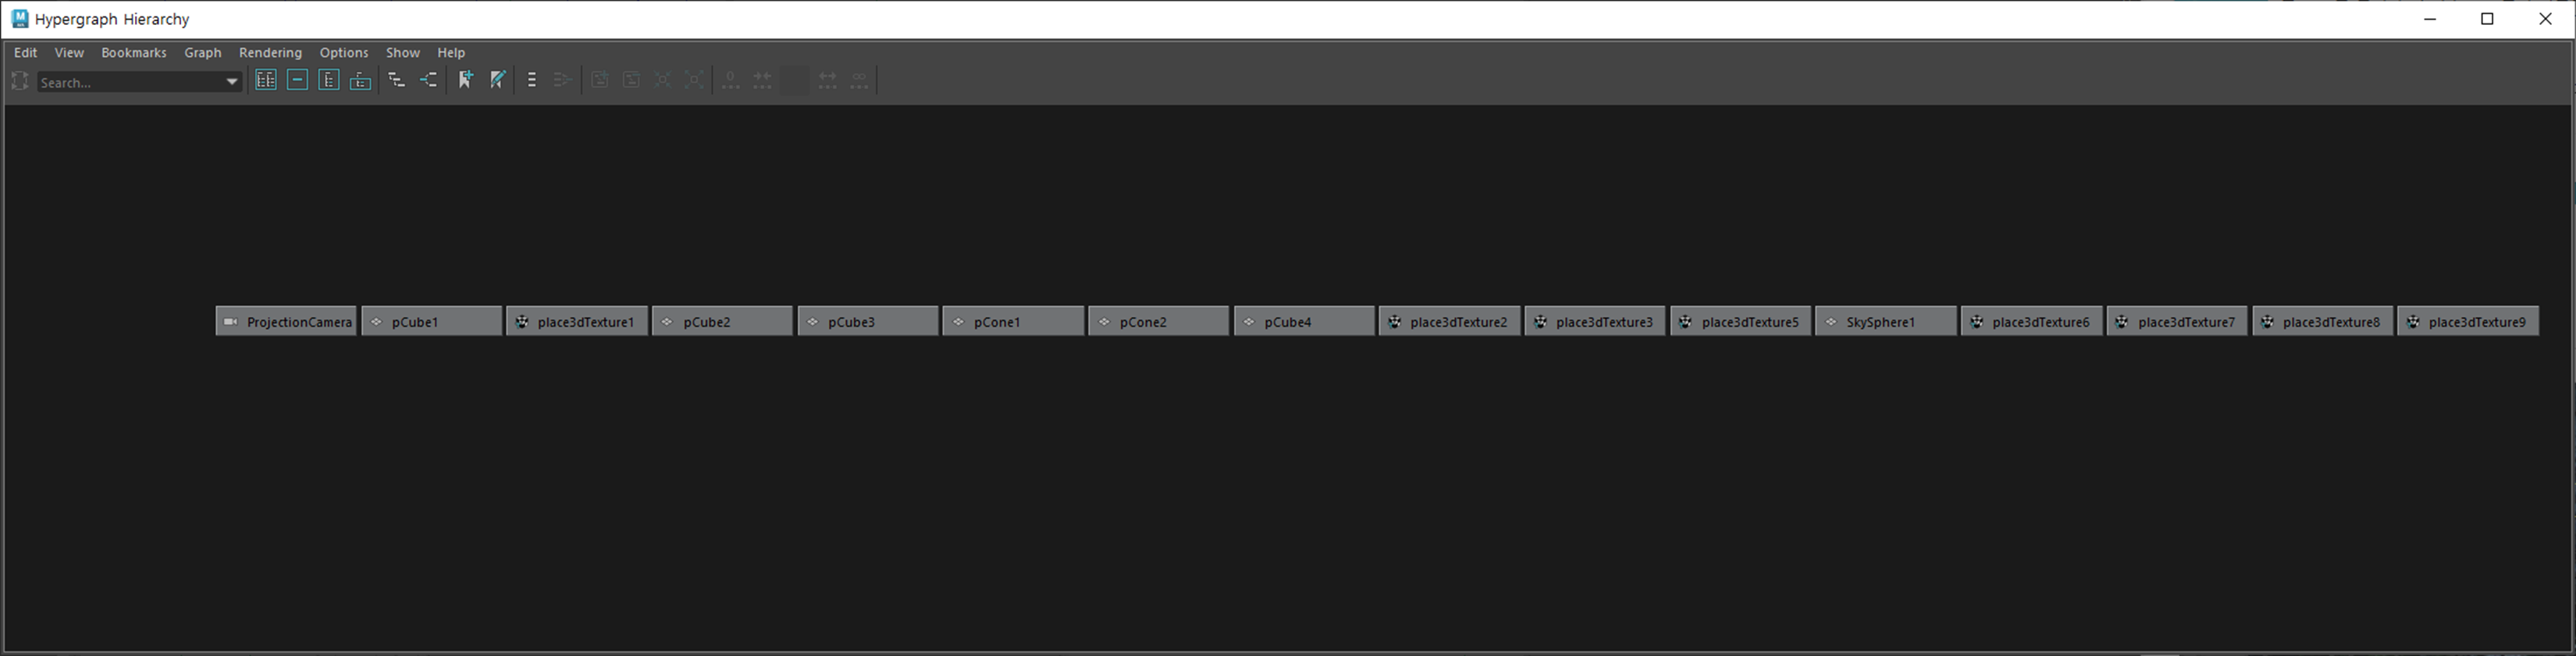Select the pCube2 node
Image resolution: width=2576 pixels, height=656 pixels.
click(x=722, y=321)
